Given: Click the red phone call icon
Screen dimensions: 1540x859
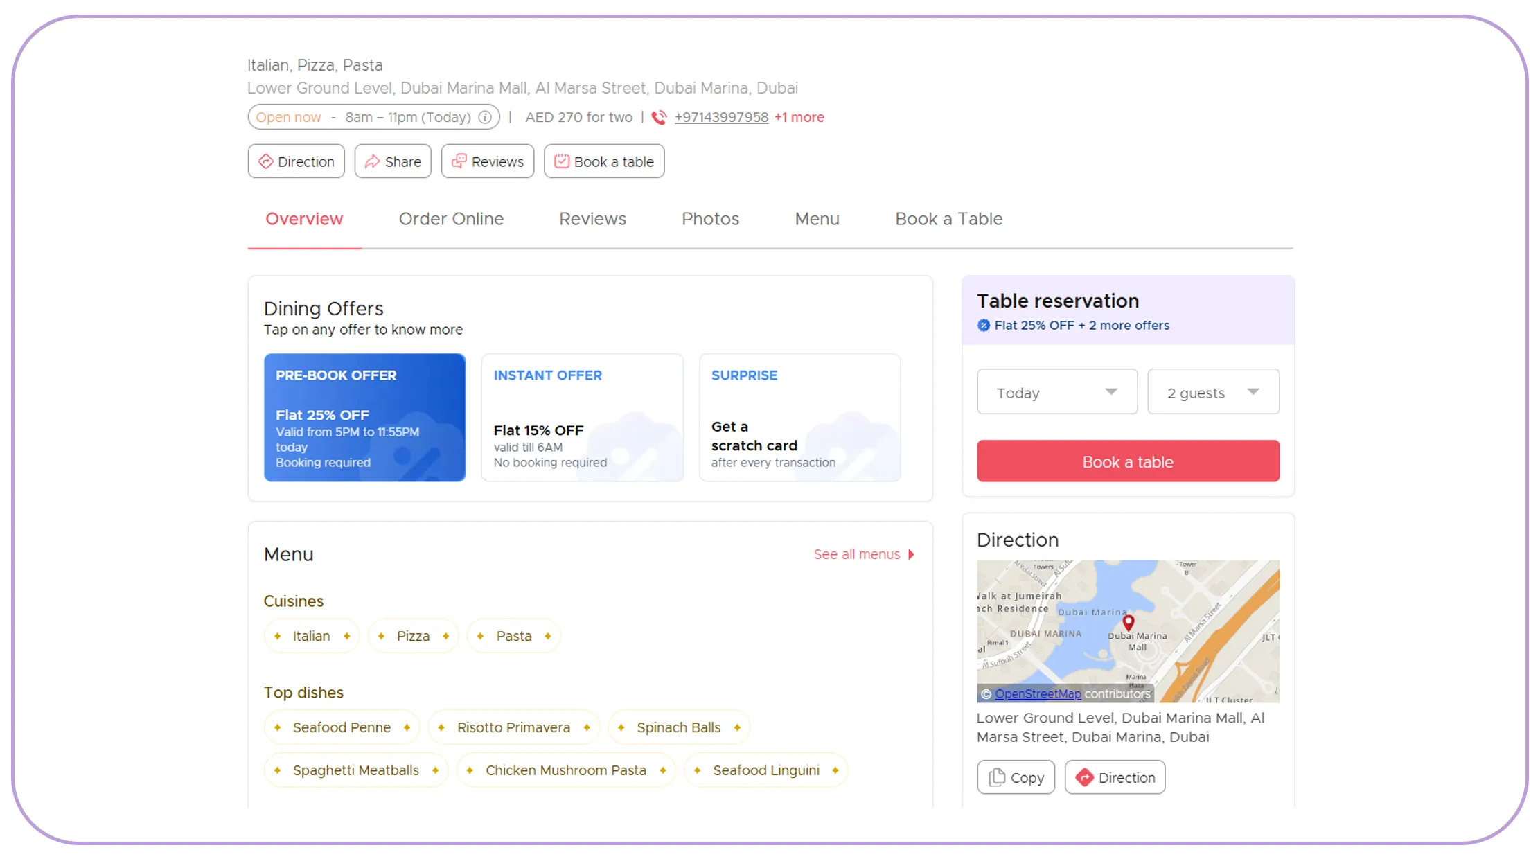Looking at the screenshot, I should [x=659, y=118].
